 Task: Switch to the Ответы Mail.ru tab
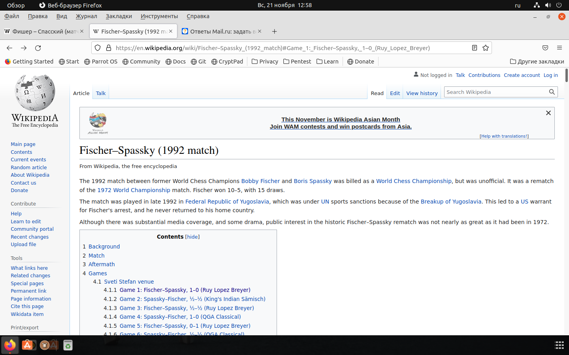222,31
